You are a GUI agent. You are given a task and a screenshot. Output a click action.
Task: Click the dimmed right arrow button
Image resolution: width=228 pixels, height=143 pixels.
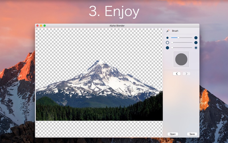186,74
